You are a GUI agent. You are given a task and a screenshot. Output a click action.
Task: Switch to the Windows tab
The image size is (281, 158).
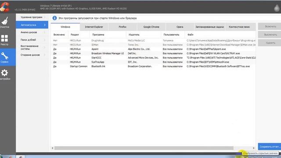pyautogui.click(x=65, y=27)
